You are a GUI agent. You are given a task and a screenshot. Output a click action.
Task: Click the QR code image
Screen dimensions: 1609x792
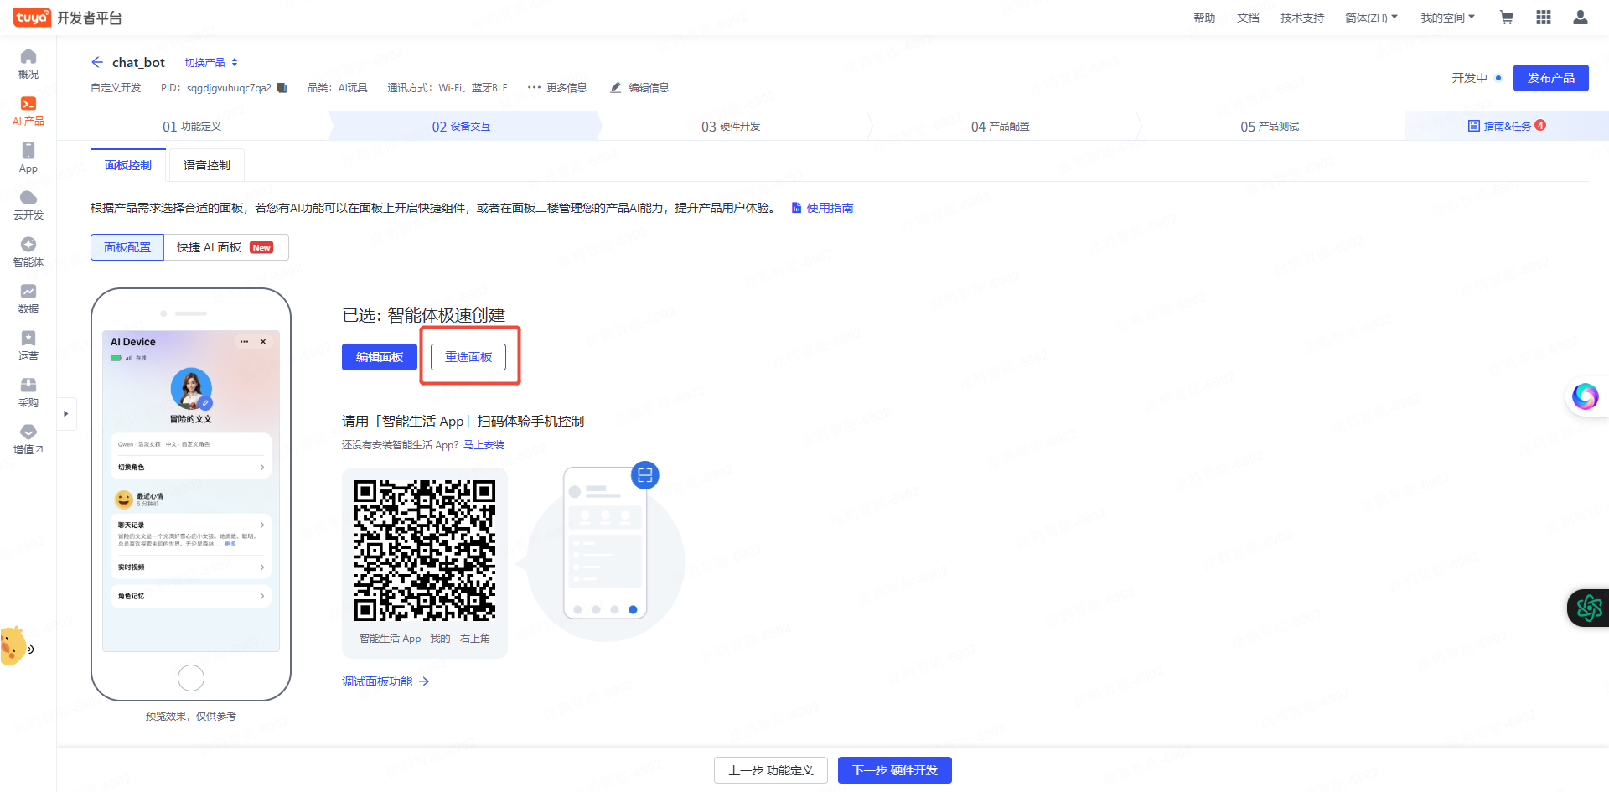tap(425, 551)
